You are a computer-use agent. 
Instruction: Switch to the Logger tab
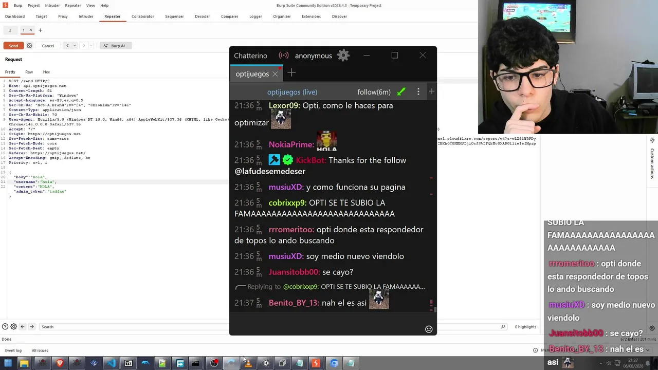pos(255,16)
